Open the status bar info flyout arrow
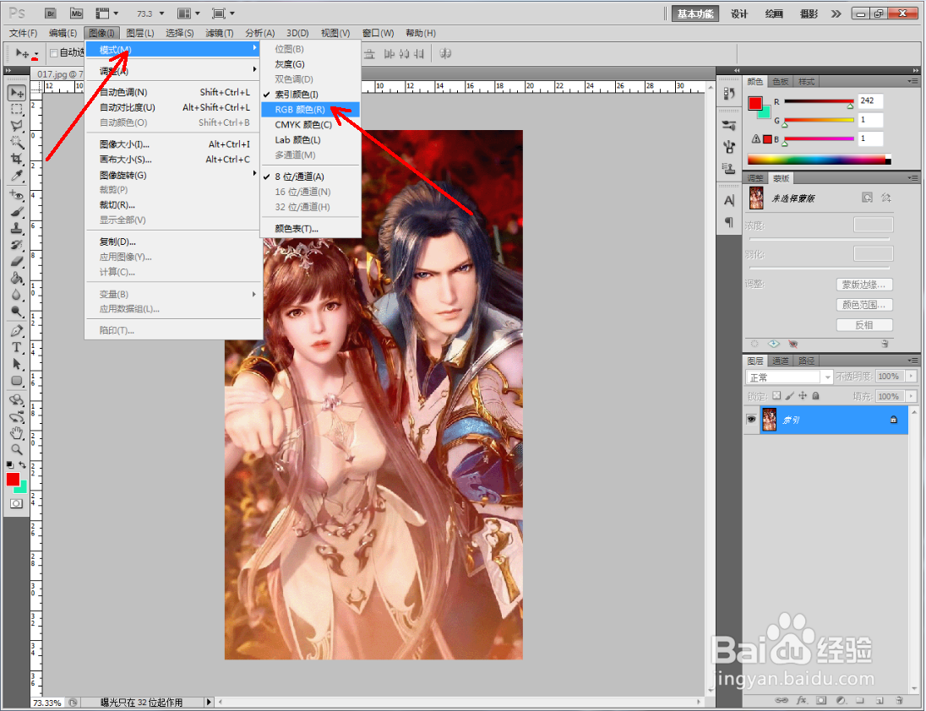 [208, 703]
